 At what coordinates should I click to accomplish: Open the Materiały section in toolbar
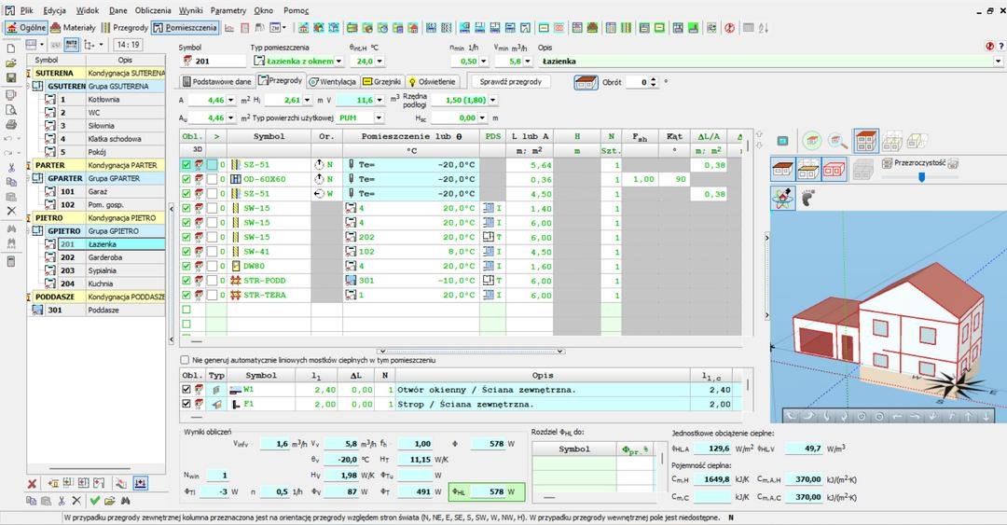tap(73, 28)
